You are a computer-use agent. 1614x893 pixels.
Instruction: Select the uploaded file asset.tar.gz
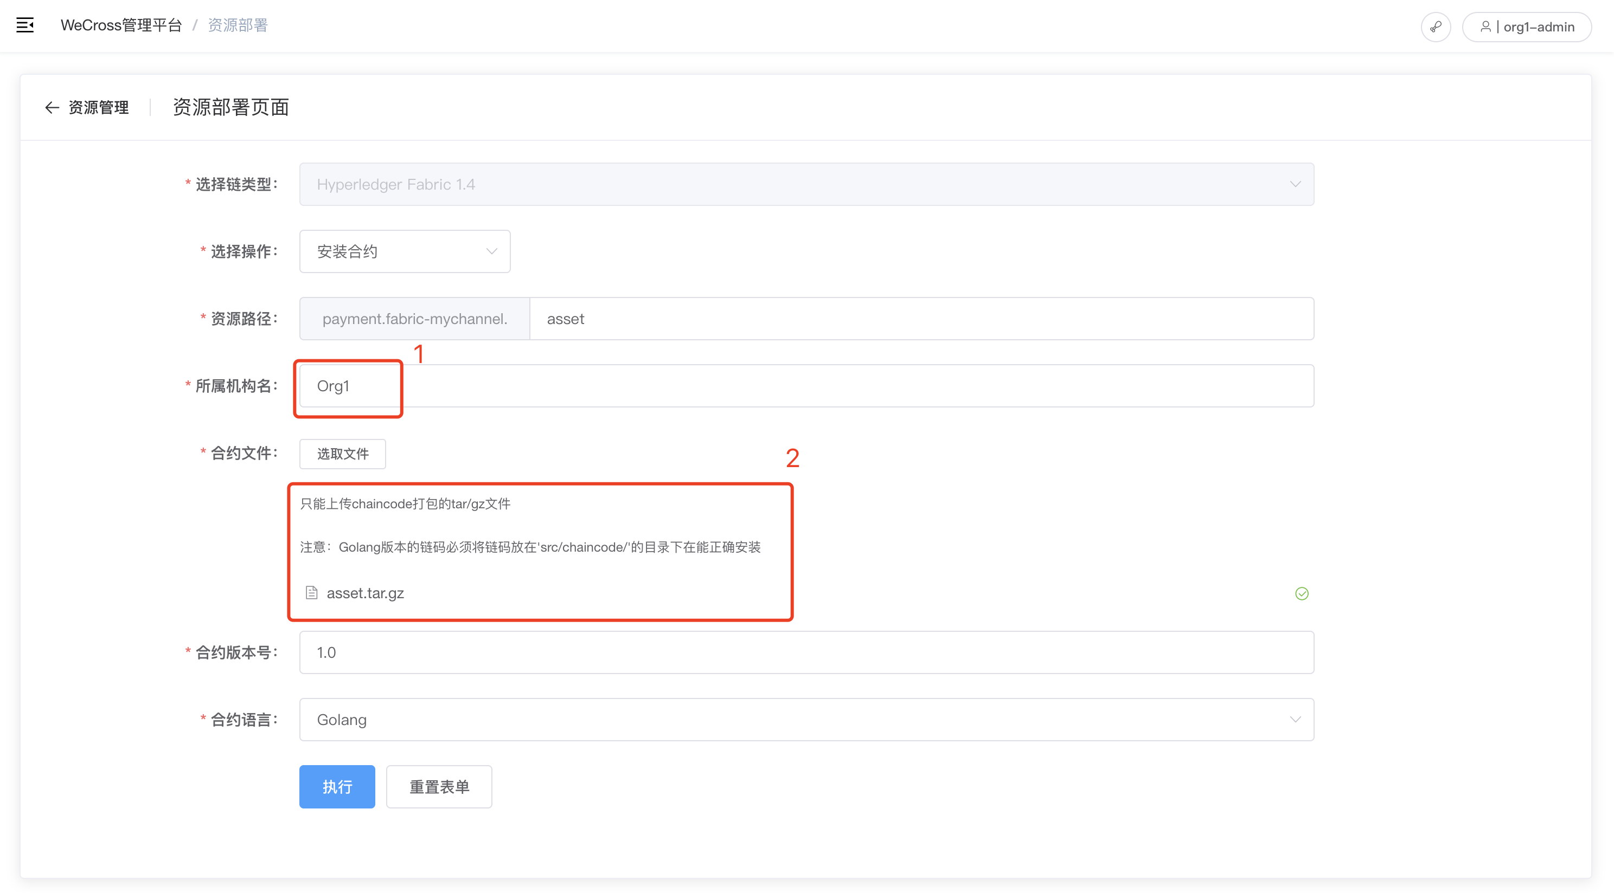366,593
